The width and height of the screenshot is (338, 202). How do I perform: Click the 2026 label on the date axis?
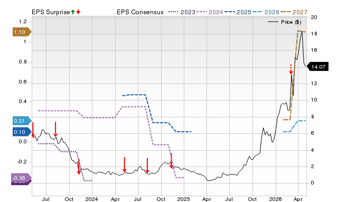click(275, 199)
